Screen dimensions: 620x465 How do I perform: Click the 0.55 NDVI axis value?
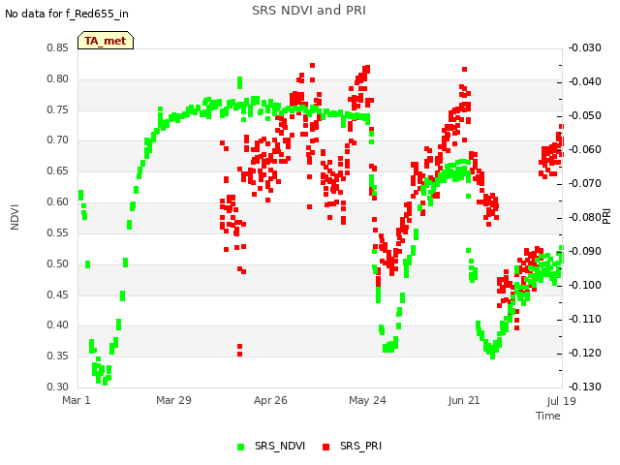58,232
